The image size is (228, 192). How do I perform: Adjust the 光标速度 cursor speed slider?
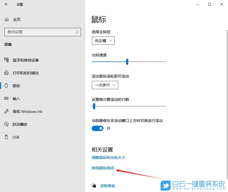(x=127, y=62)
